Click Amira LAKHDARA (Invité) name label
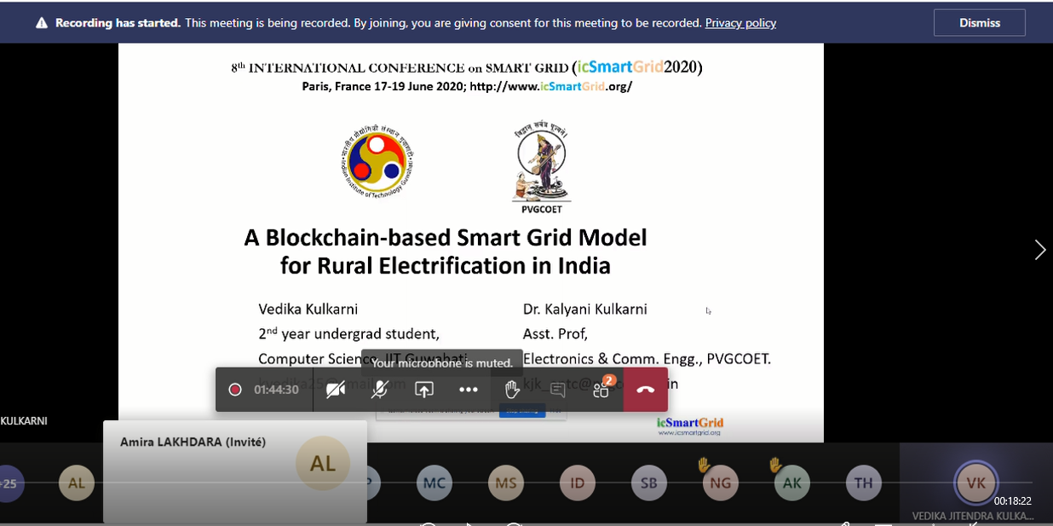This screenshot has height=526, width=1053. pyautogui.click(x=193, y=442)
